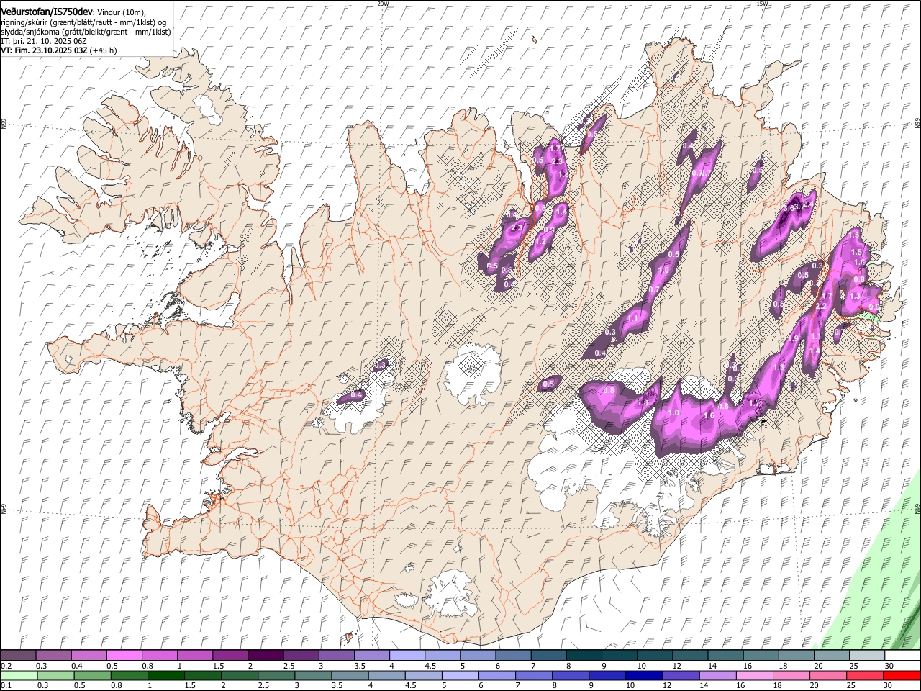Select upper legend swatch starting at 0.2
Image resolution: width=921 pixels, height=691 pixels.
point(19,656)
